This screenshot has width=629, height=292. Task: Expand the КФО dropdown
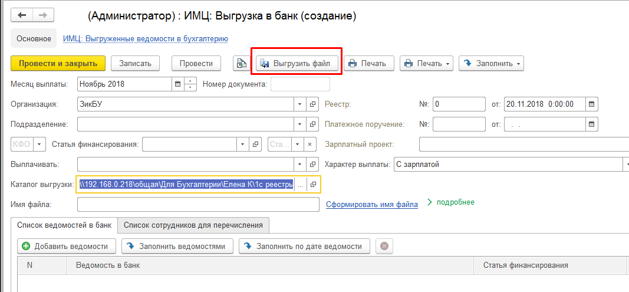pos(39,144)
